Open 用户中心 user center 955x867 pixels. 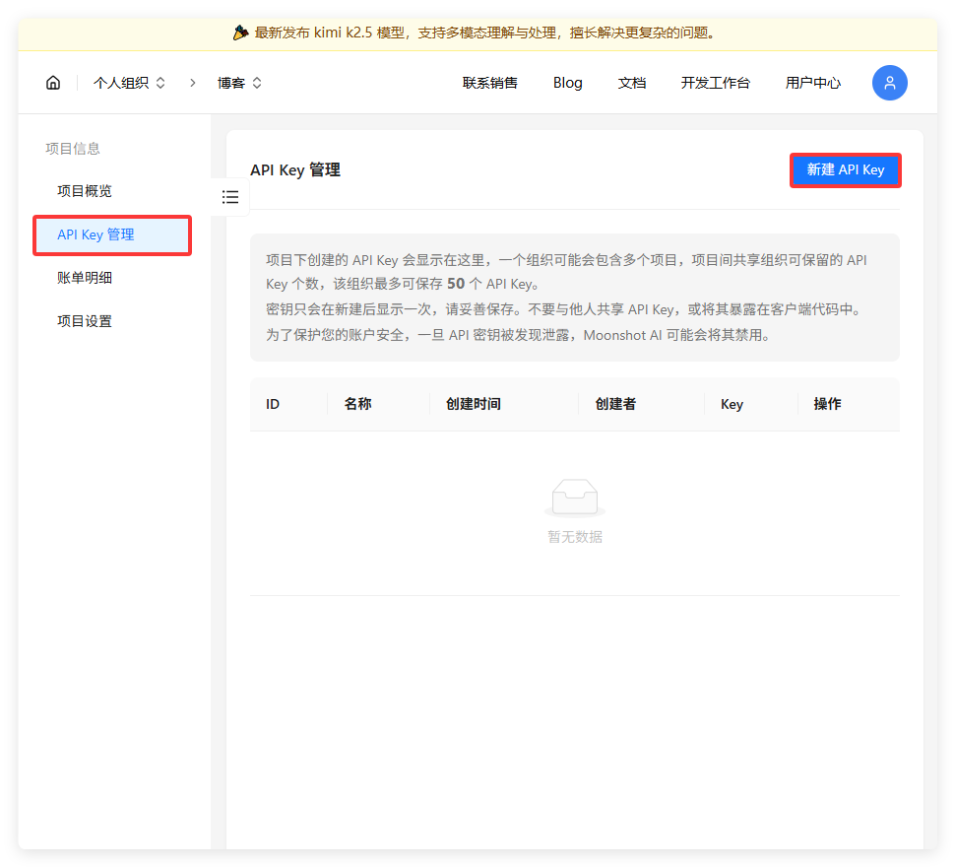coord(813,83)
